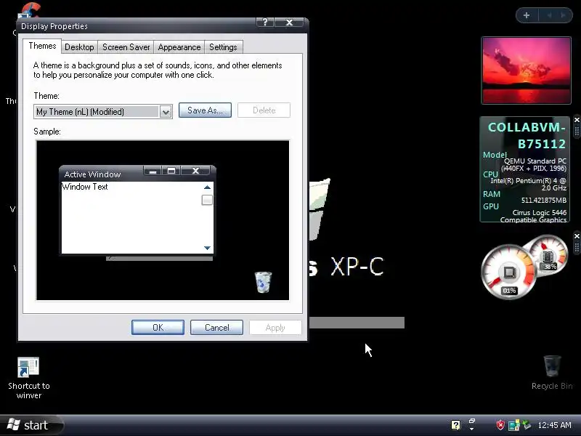Click the 511.421875MB RAM value
581x436 pixels.
(x=543, y=201)
